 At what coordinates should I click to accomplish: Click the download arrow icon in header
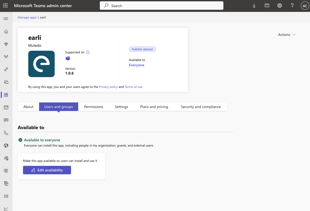pos(254,6)
